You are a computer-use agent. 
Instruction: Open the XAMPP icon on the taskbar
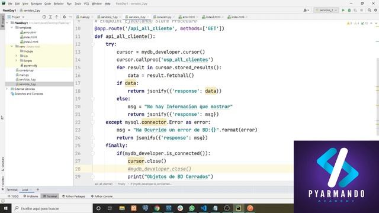[x=134, y=208]
